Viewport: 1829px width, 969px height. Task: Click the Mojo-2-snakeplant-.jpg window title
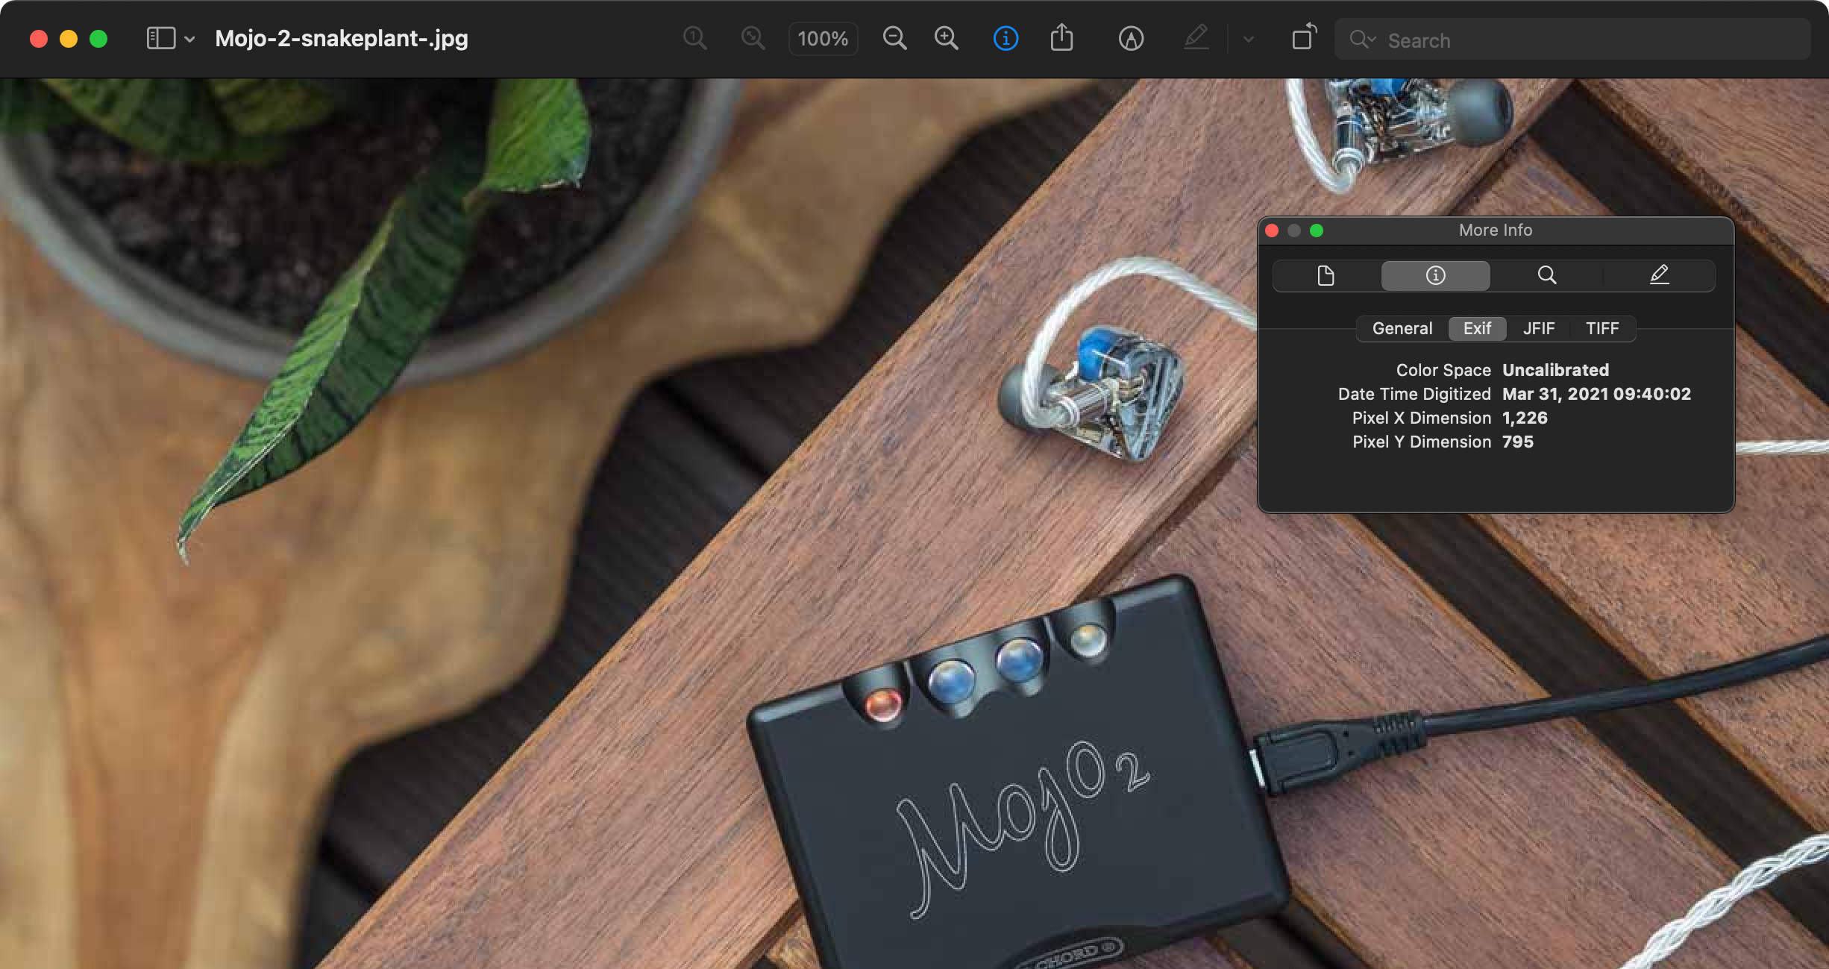pos(342,38)
